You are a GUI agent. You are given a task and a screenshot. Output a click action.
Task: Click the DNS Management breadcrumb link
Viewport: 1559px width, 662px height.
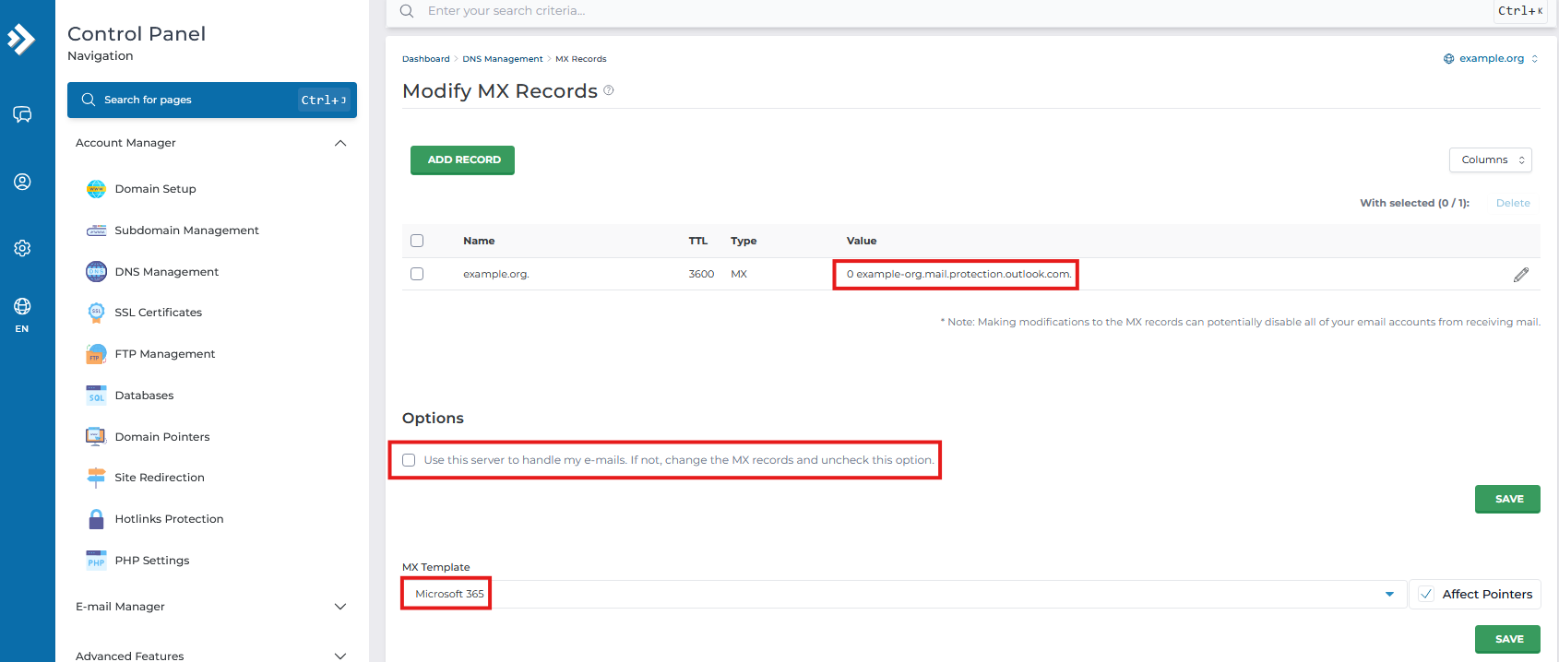[502, 59]
